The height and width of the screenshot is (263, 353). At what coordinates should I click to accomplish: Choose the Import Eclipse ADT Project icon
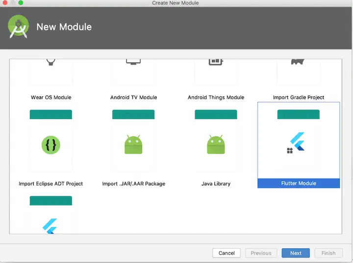click(x=51, y=145)
